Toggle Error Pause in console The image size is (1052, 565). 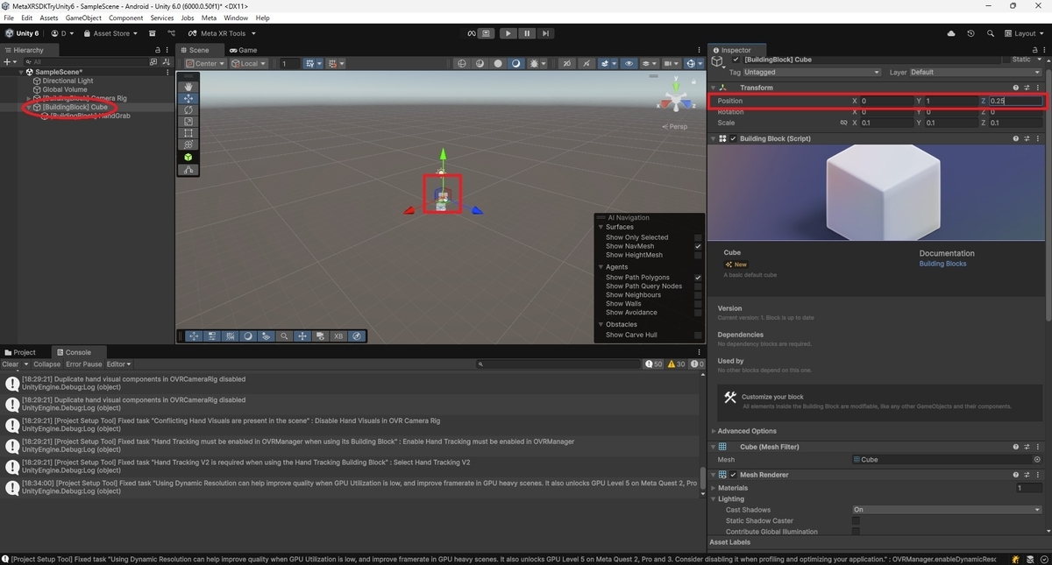(x=84, y=364)
